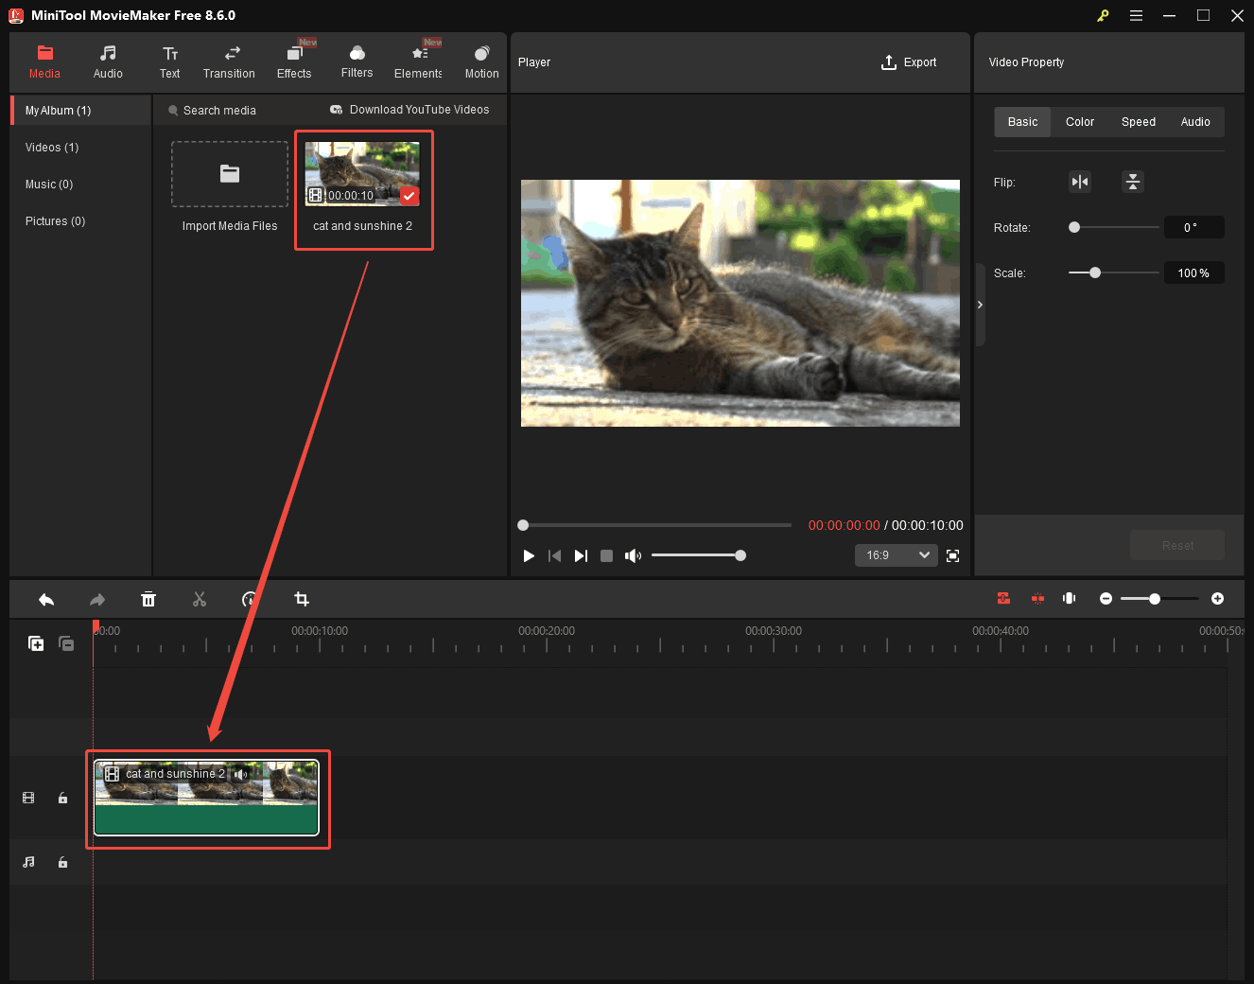This screenshot has width=1254, height=984.
Task: Mute the player volume
Action: point(633,555)
